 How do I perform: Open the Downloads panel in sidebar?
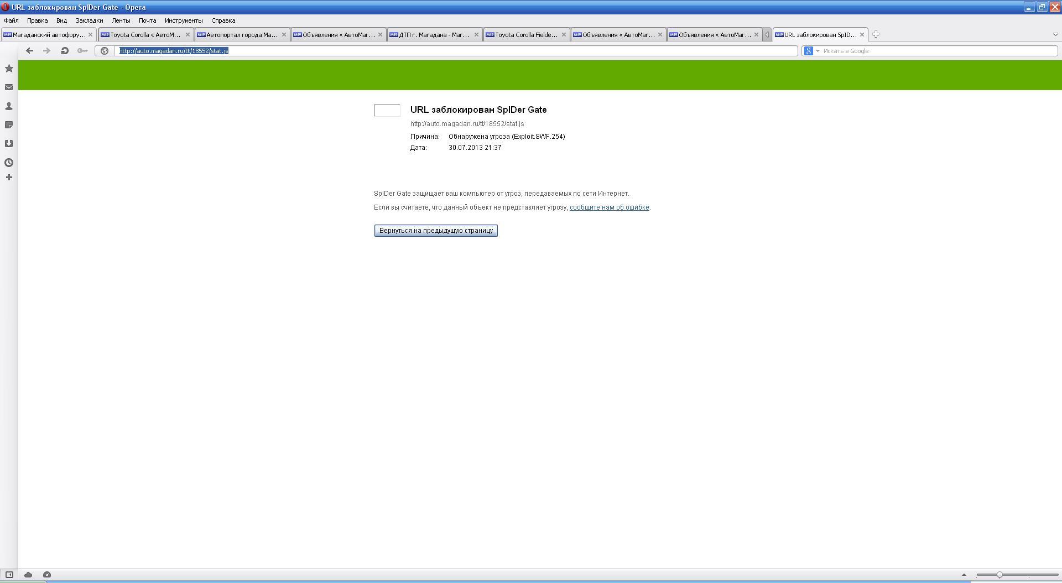pos(9,144)
